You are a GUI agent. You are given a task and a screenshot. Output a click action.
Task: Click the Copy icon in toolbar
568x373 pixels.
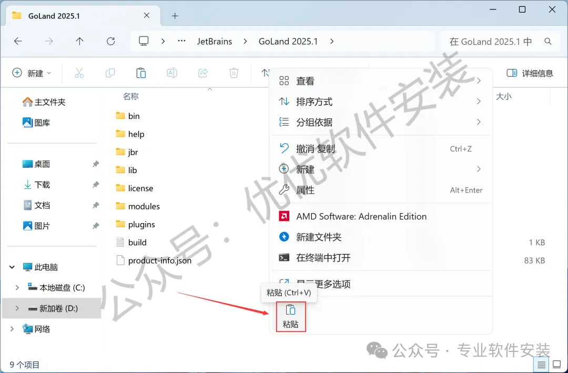point(110,73)
